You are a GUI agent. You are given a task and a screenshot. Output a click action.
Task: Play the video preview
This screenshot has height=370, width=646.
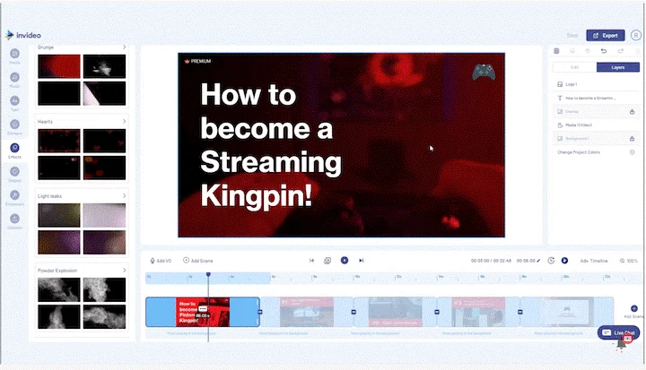(x=345, y=261)
